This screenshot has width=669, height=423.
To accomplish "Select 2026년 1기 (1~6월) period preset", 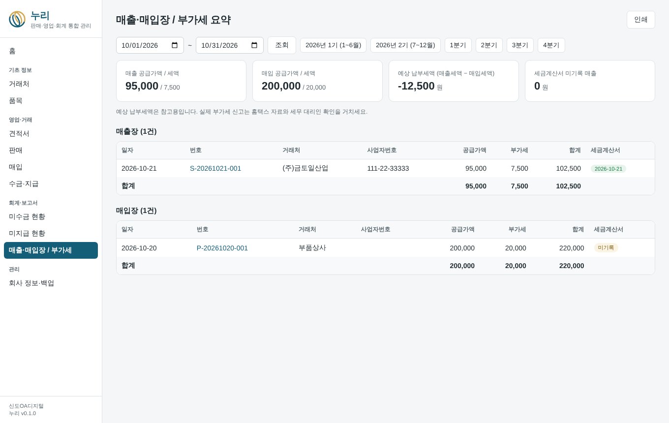I will (x=333, y=45).
